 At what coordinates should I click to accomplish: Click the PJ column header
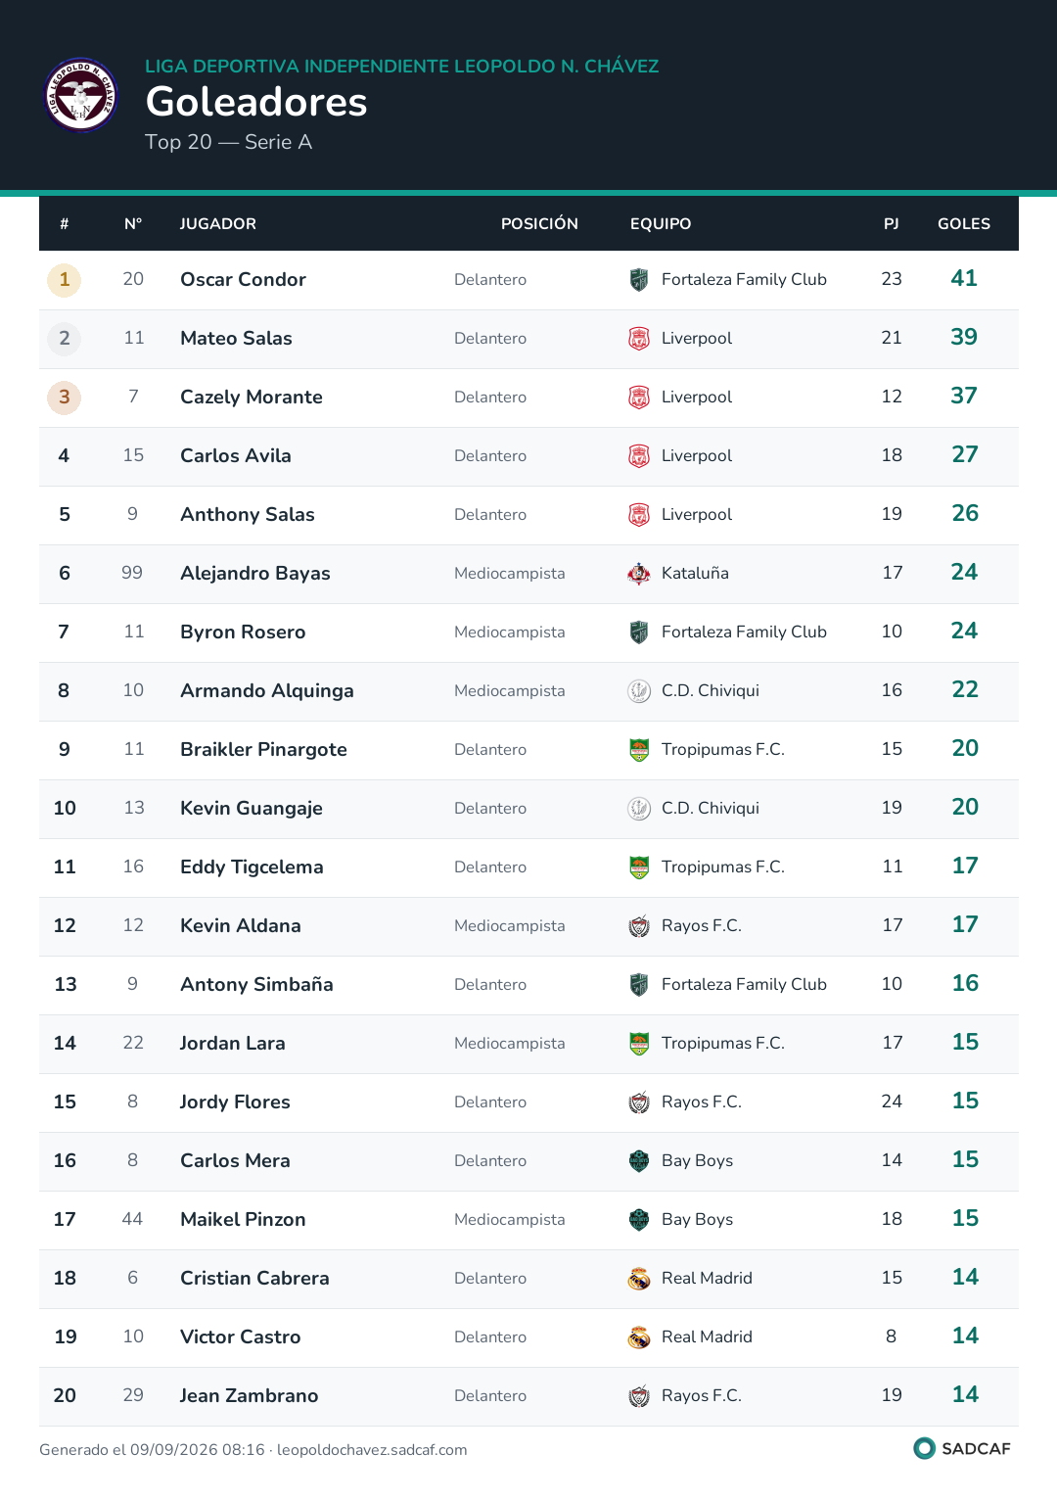(x=892, y=224)
